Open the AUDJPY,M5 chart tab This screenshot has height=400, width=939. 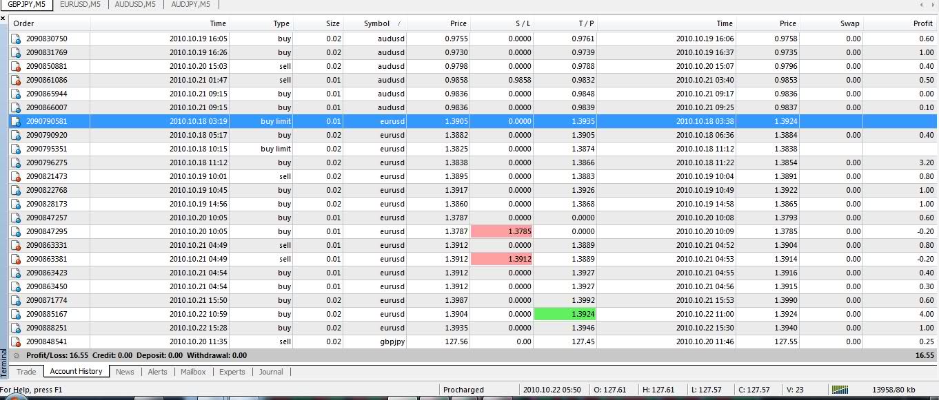point(190,4)
